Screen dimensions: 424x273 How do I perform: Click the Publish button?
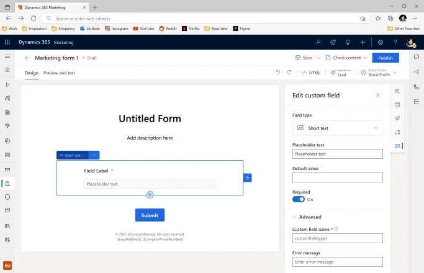point(386,58)
